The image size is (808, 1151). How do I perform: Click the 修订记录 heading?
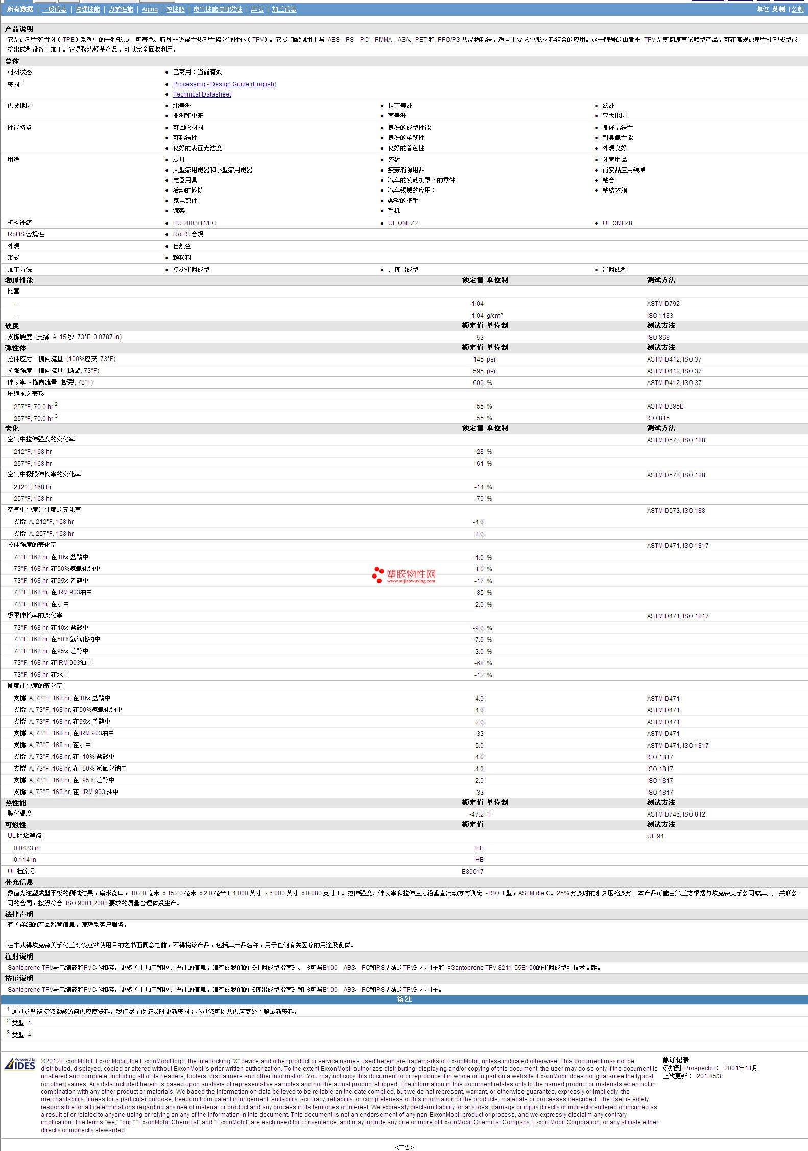676,1060
